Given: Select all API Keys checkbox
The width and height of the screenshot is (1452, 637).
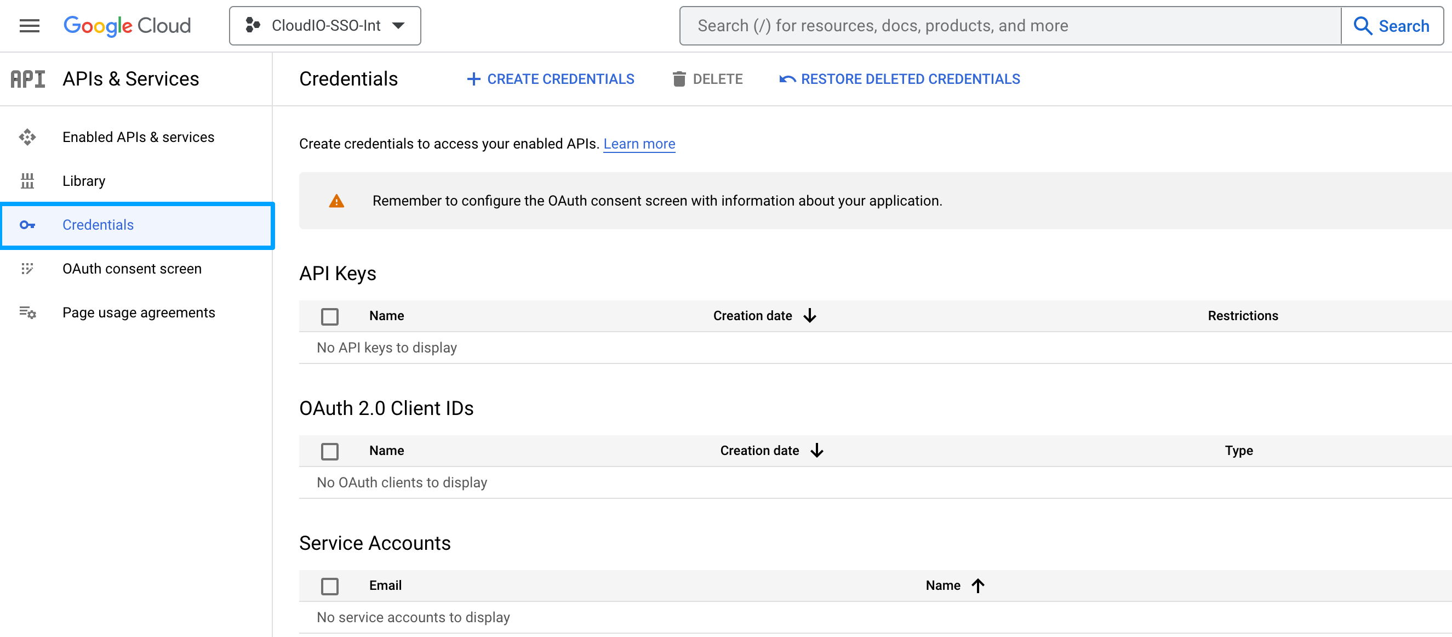Looking at the screenshot, I should pos(330,316).
